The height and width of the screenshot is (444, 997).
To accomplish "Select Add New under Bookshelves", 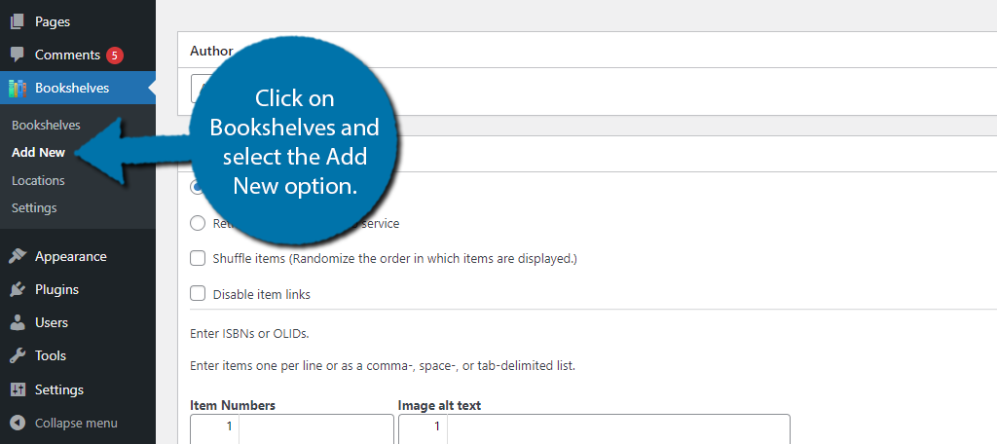I will coord(38,153).
